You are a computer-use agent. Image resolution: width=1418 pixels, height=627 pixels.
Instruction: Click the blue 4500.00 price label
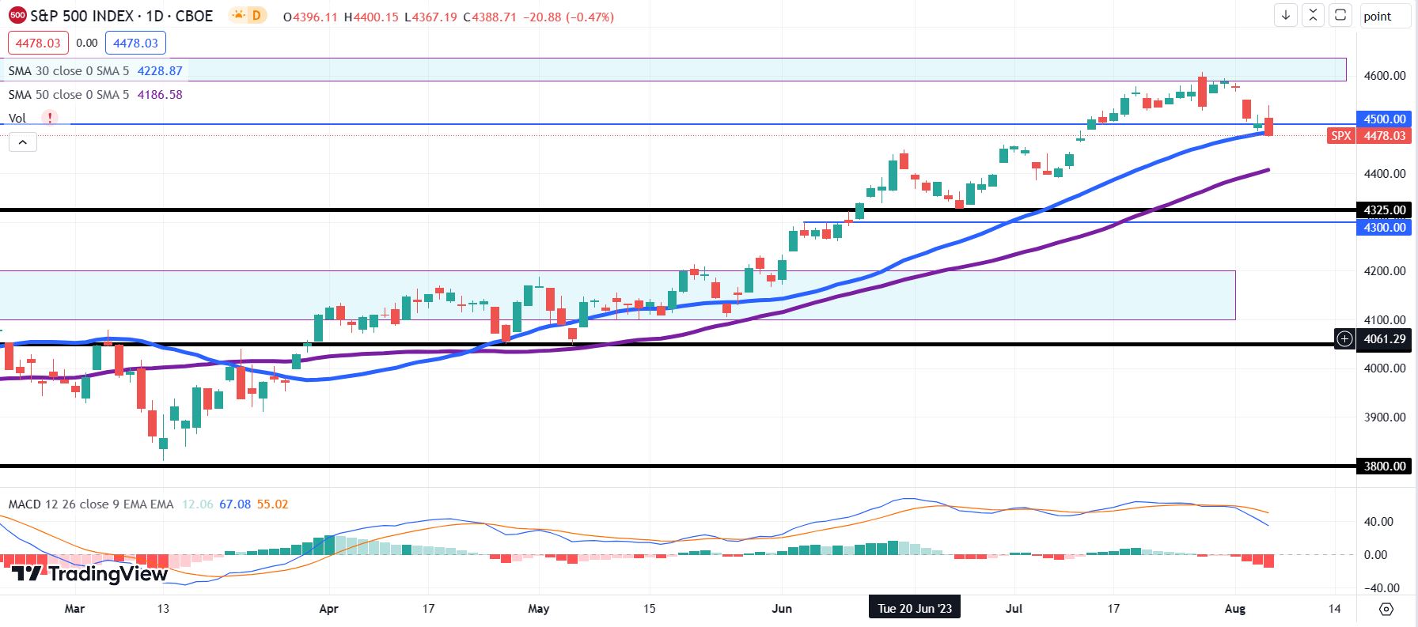[x=1385, y=119]
